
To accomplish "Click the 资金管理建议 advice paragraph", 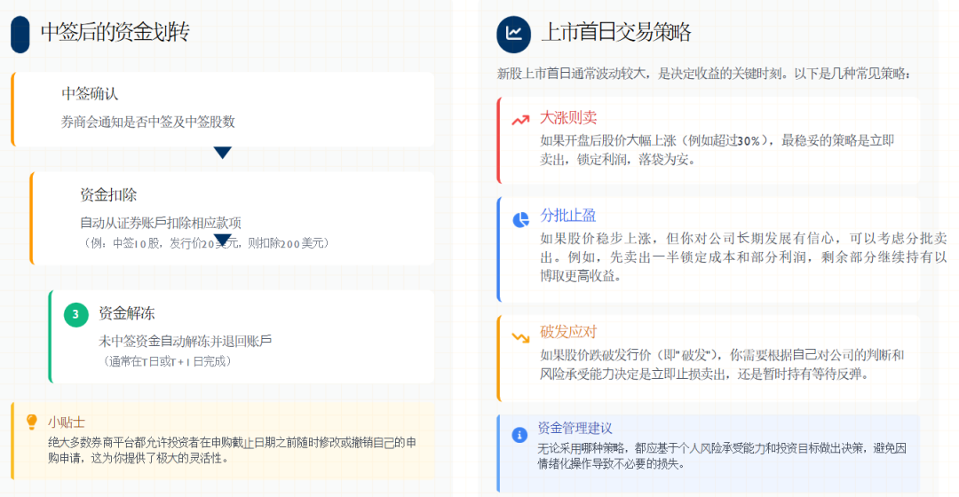I will (722, 456).
